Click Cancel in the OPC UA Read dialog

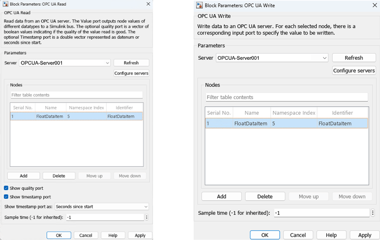pos(86,235)
